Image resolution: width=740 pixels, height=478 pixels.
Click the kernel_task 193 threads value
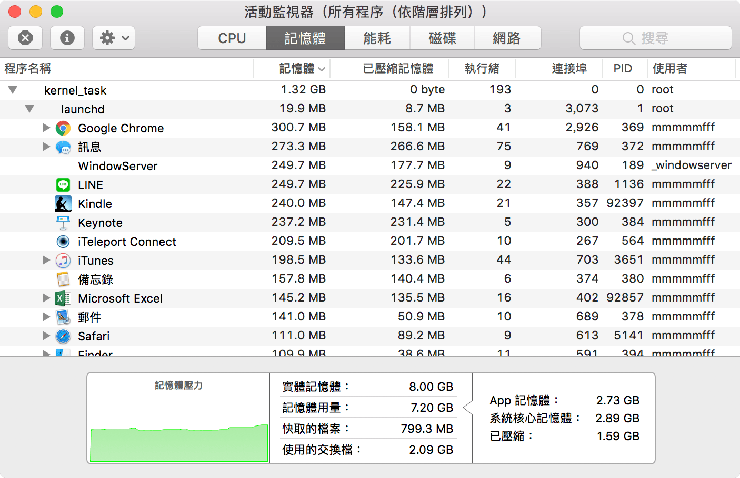point(500,90)
